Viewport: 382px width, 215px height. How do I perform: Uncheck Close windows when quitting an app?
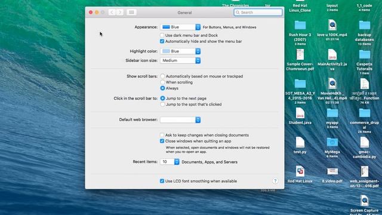tap(162, 141)
